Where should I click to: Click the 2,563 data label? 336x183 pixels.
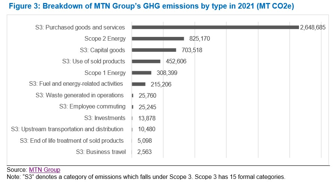point(144,152)
